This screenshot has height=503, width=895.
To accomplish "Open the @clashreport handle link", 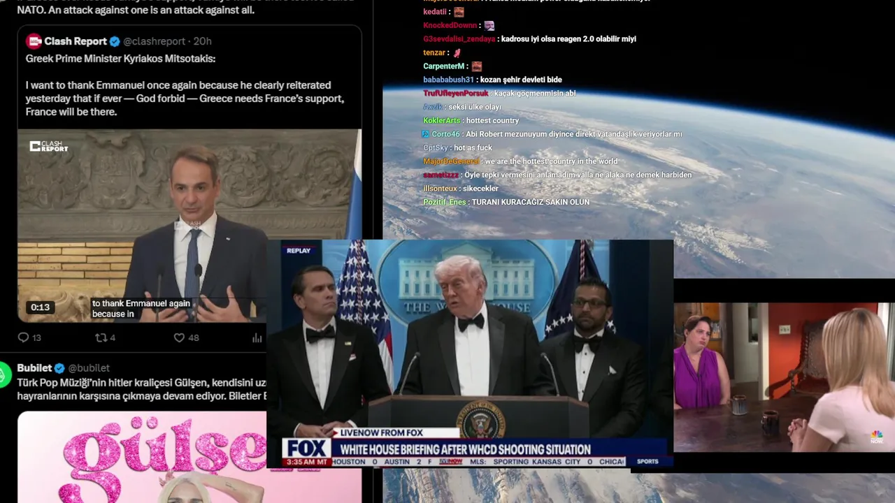I will coord(155,41).
